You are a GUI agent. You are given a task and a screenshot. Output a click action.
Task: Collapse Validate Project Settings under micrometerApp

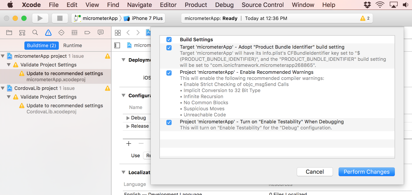(9, 65)
